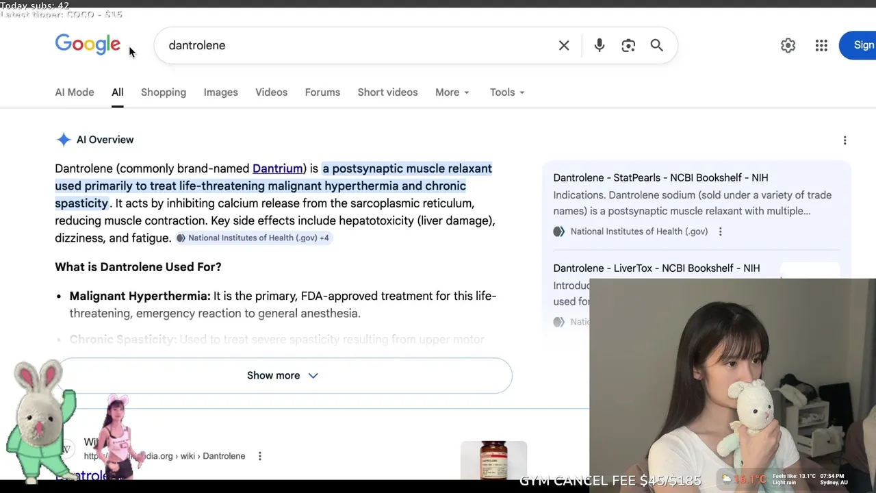
Task: Select the All results tab
Action: pyautogui.click(x=118, y=92)
